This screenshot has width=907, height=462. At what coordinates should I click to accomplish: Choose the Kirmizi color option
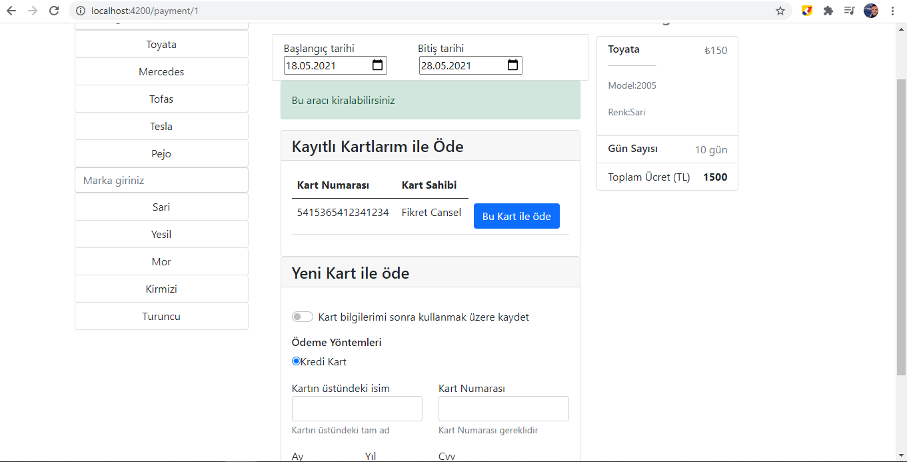(x=161, y=288)
